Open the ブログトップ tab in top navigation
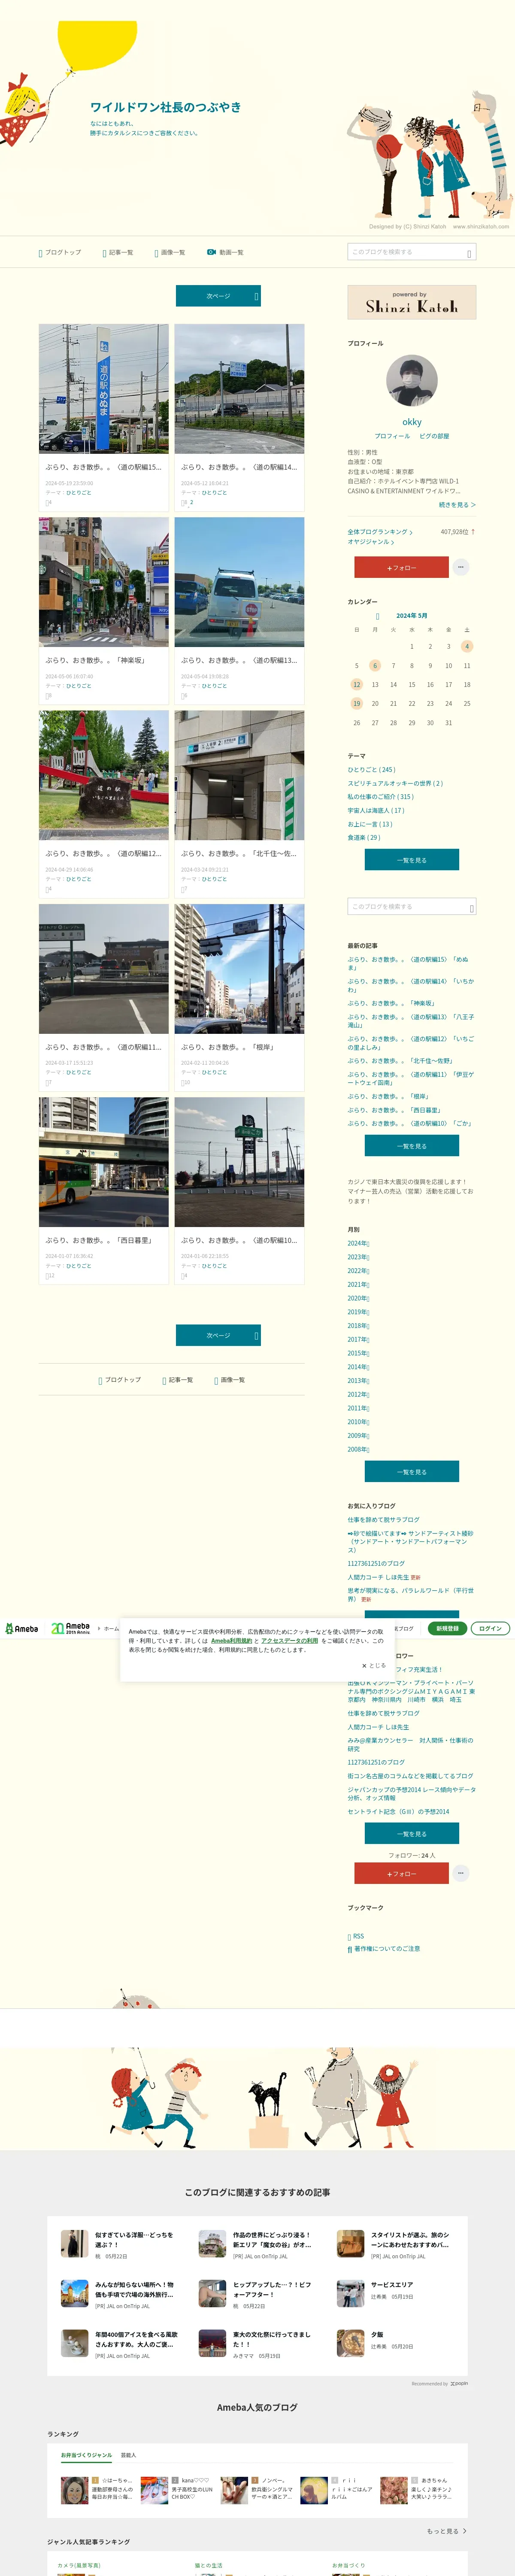The image size is (515, 2576). tap(60, 253)
